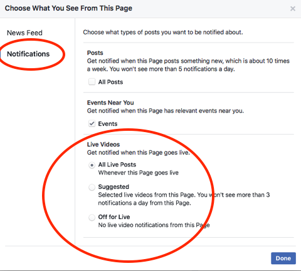Click the 'All Live Posts' label text

pyautogui.click(x=117, y=165)
